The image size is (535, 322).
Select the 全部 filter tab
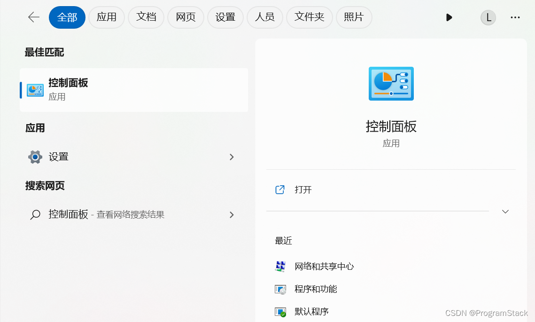[67, 17]
